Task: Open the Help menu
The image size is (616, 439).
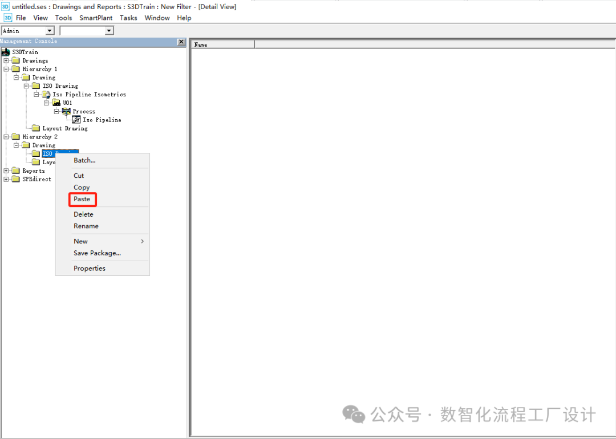Action: click(184, 18)
